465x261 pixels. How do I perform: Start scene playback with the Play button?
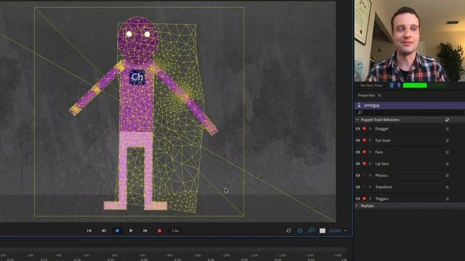131,231
